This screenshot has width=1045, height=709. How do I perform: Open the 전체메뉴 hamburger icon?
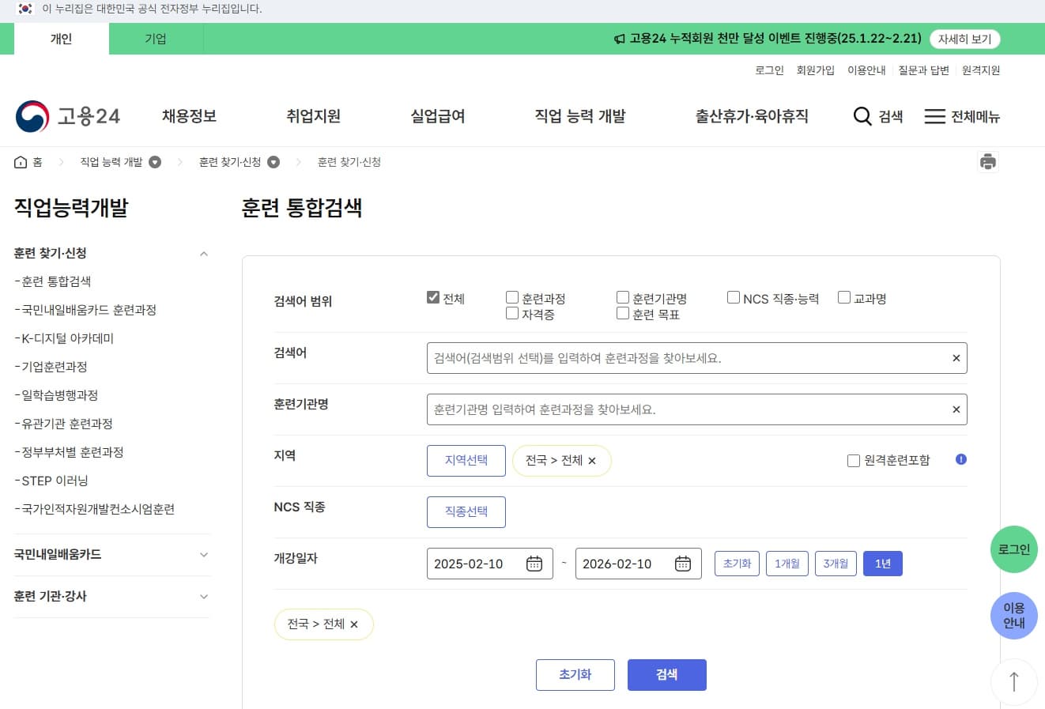936,115
